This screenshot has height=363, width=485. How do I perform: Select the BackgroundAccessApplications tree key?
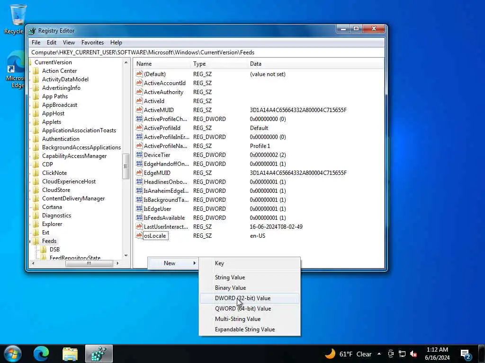pyautogui.click(x=81, y=147)
